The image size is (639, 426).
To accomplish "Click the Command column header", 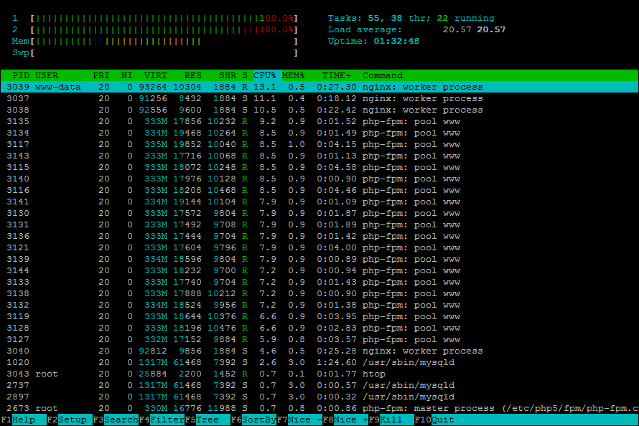I will (x=383, y=76).
